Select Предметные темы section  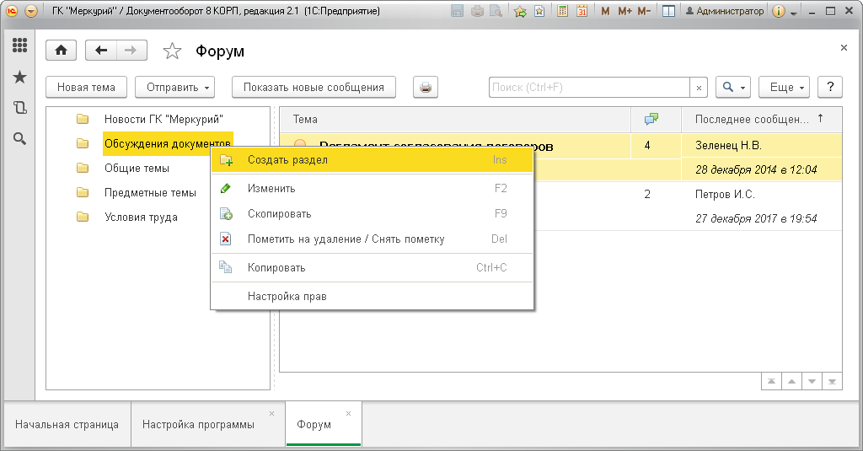coord(150,193)
